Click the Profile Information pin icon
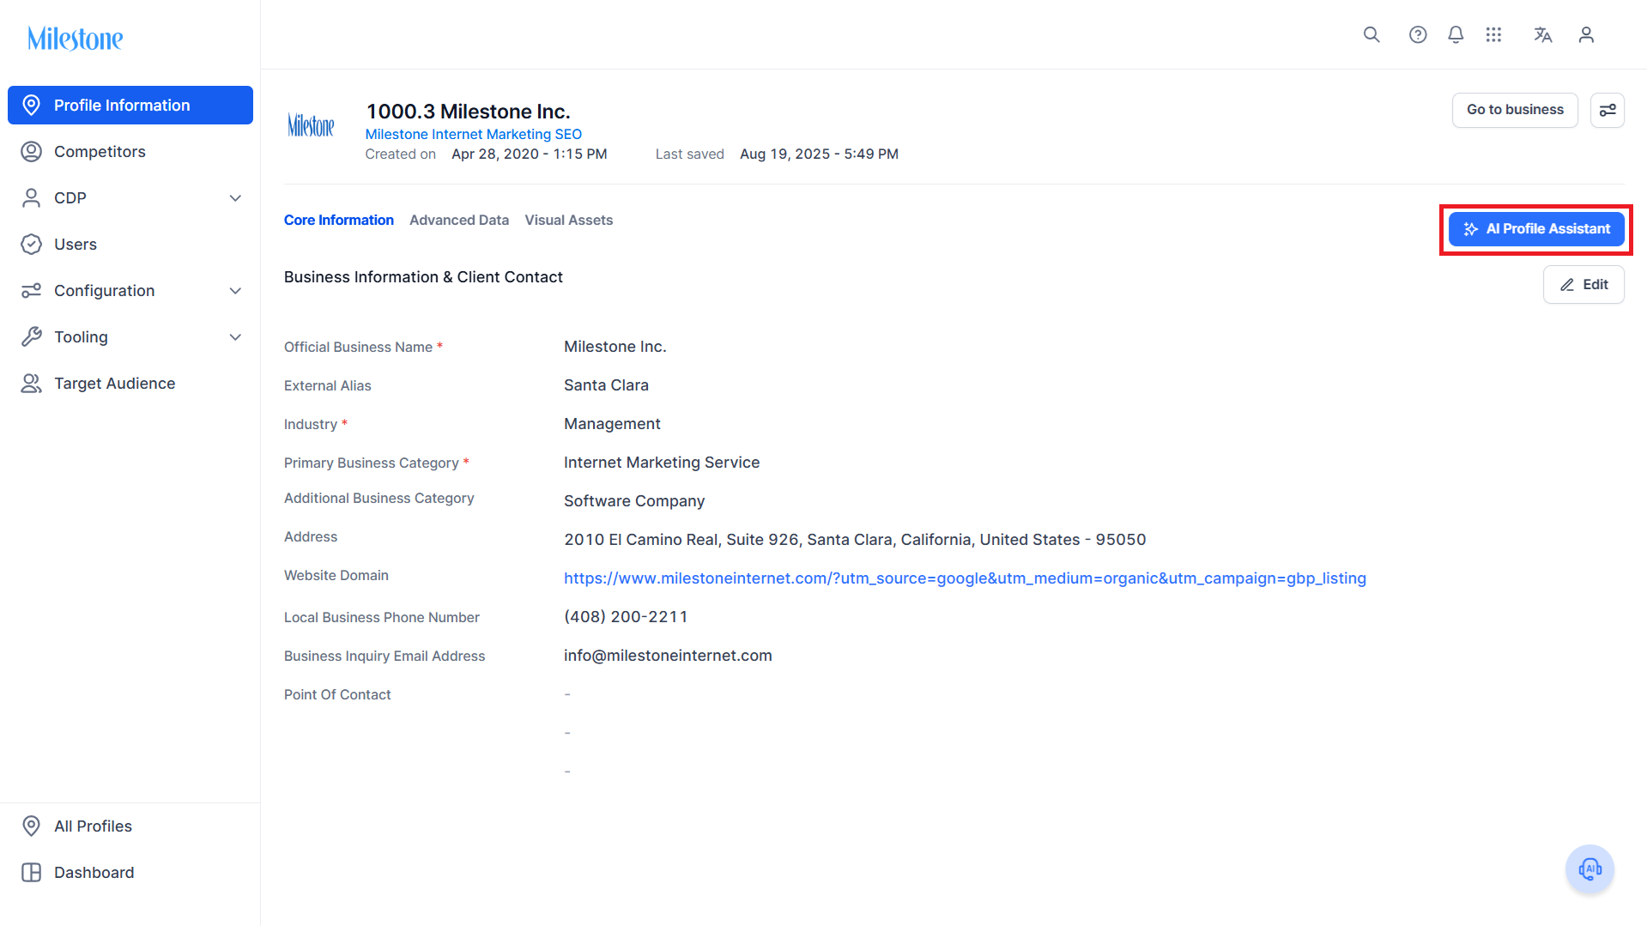1647x926 pixels. [32, 105]
